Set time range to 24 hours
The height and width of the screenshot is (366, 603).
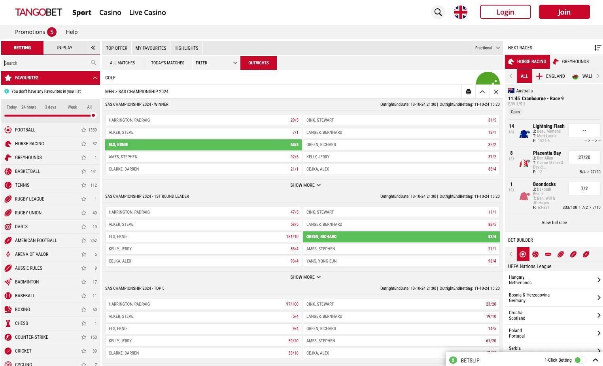[29, 107]
